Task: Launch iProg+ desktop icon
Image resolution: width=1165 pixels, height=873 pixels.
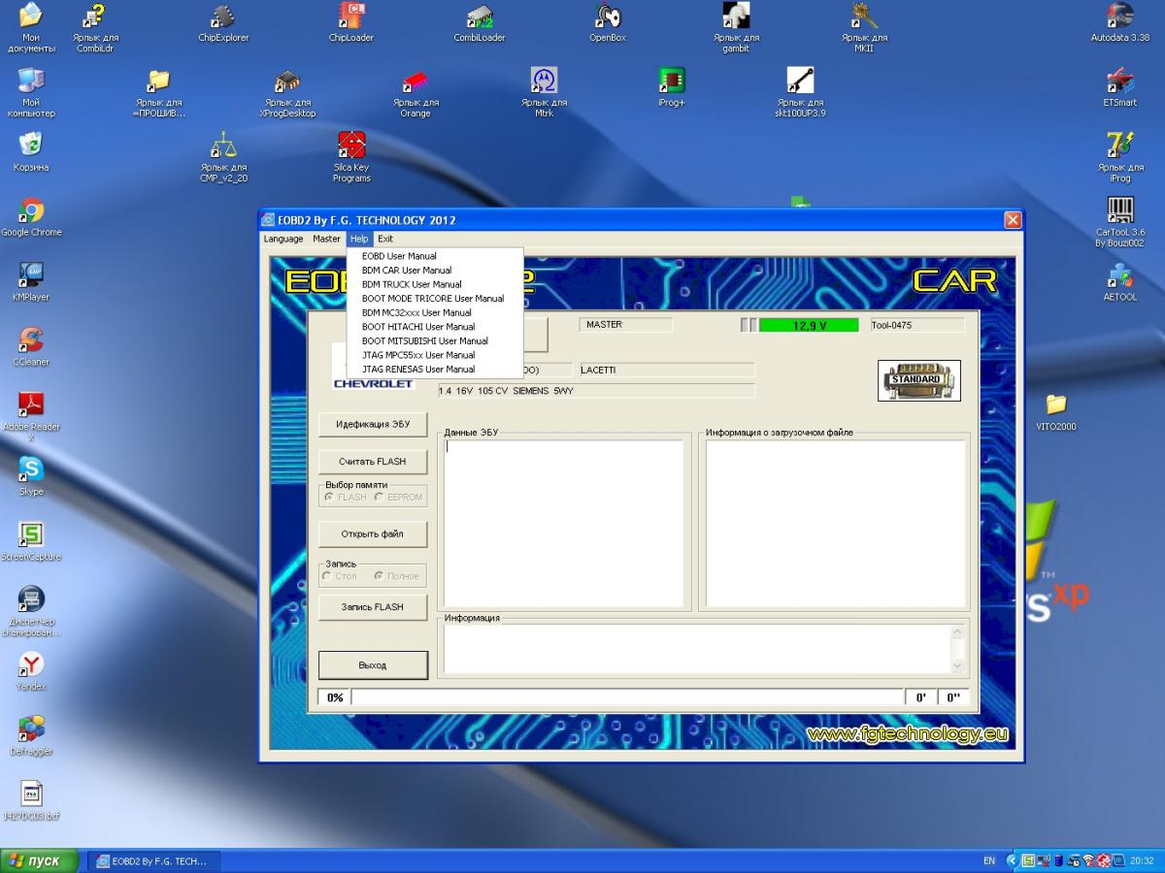Action: click(x=672, y=87)
